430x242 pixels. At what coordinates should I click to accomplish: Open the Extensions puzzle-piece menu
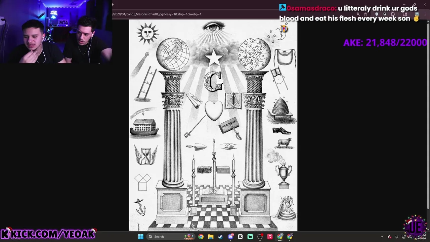point(393,14)
